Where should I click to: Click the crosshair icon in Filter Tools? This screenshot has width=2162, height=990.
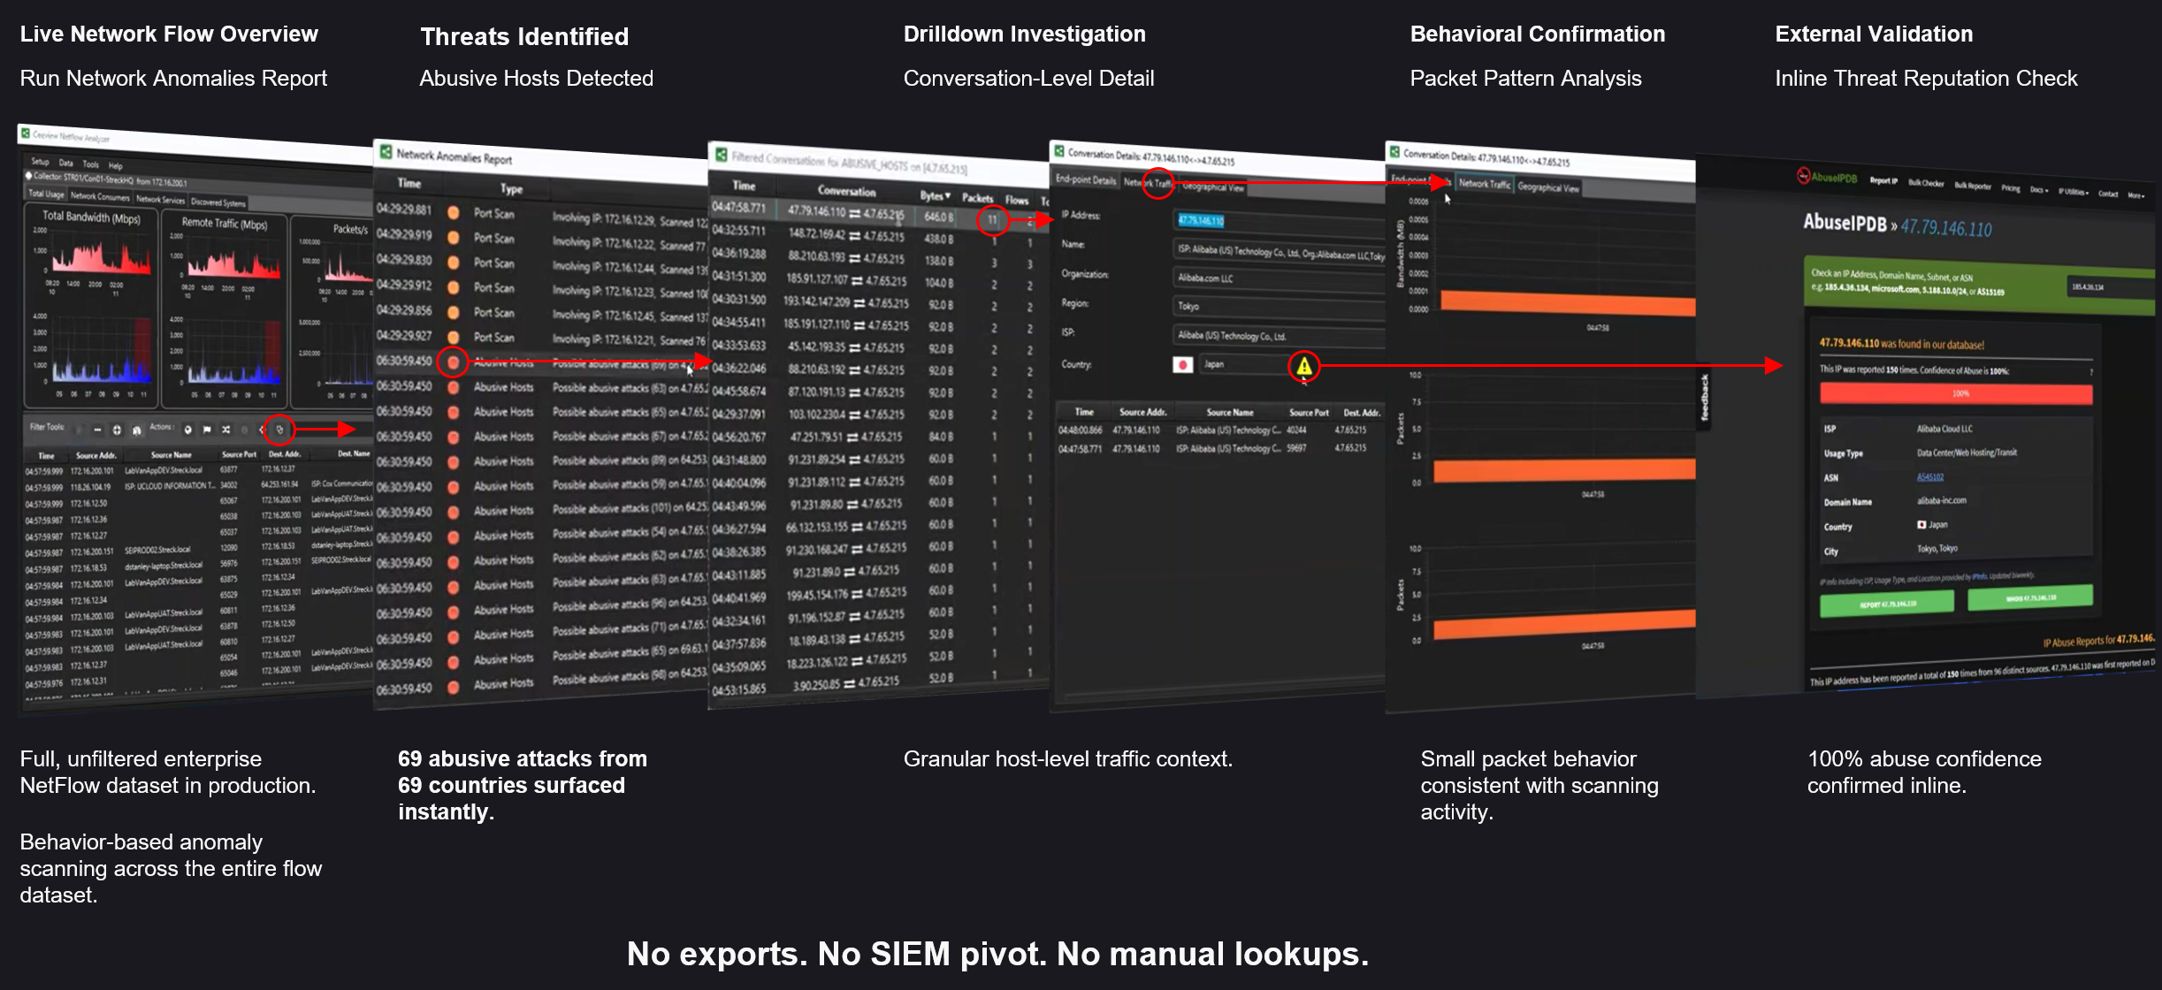point(117,430)
